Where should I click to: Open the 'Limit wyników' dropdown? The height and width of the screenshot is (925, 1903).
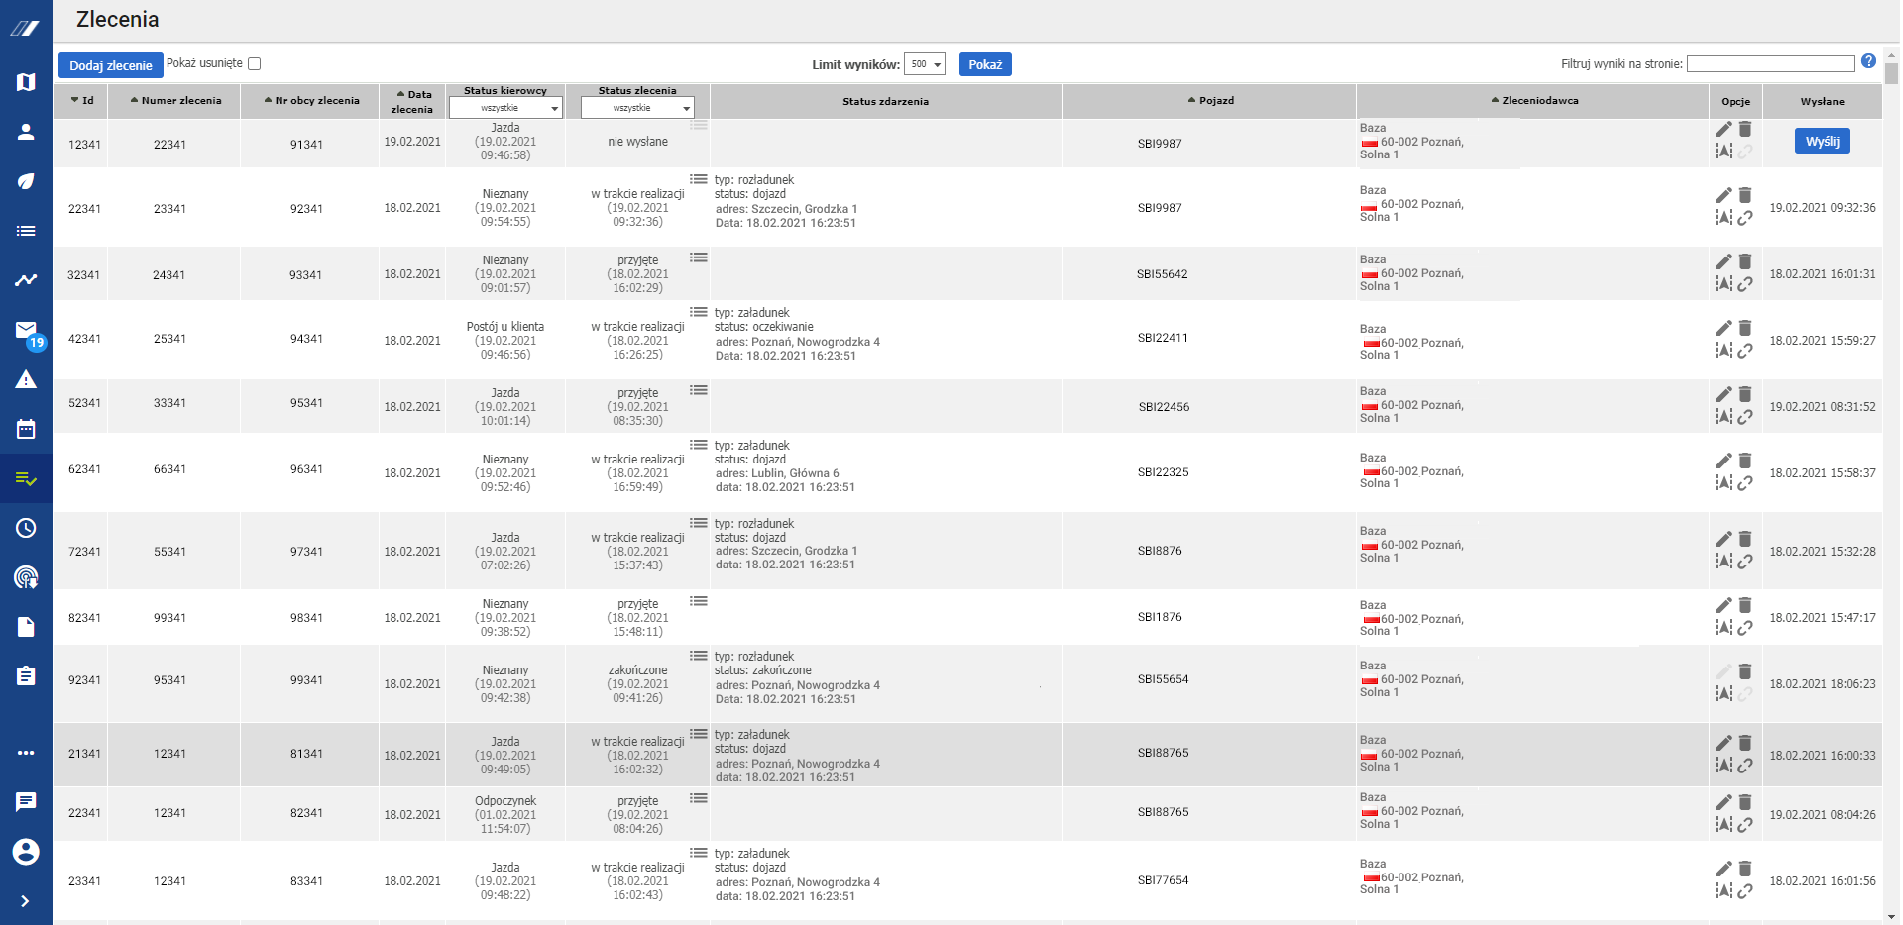(924, 65)
